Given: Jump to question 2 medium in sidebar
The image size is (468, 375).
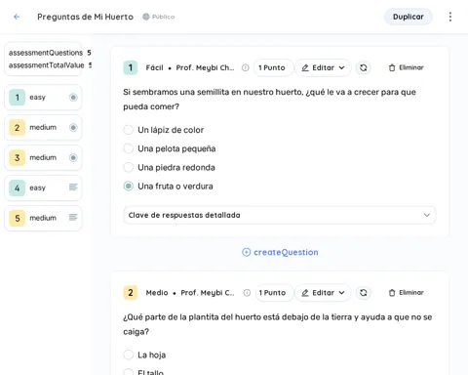Looking at the screenshot, I should (43, 128).
